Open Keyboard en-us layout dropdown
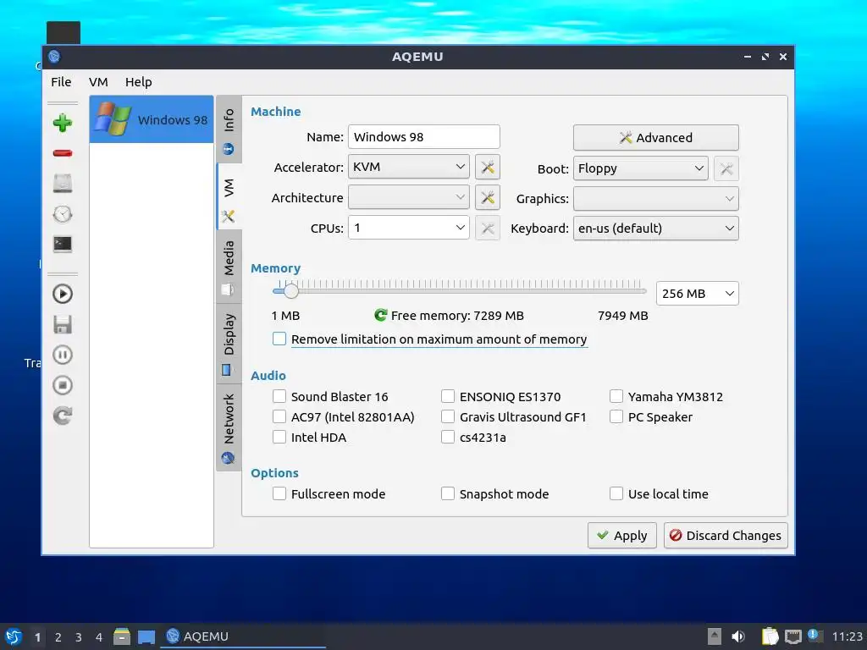Viewport: 867px width, 650px height. coord(656,229)
